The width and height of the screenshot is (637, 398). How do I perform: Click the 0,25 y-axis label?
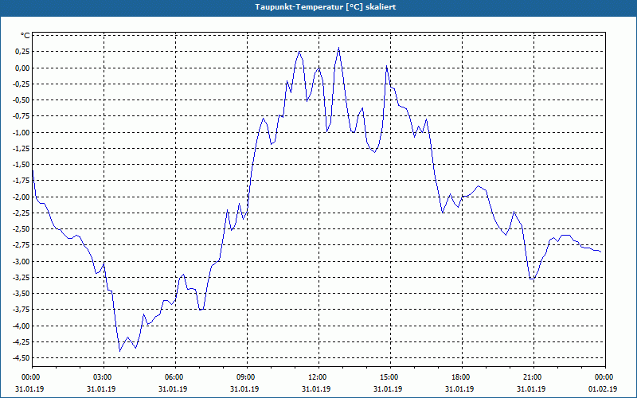coord(23,52)
